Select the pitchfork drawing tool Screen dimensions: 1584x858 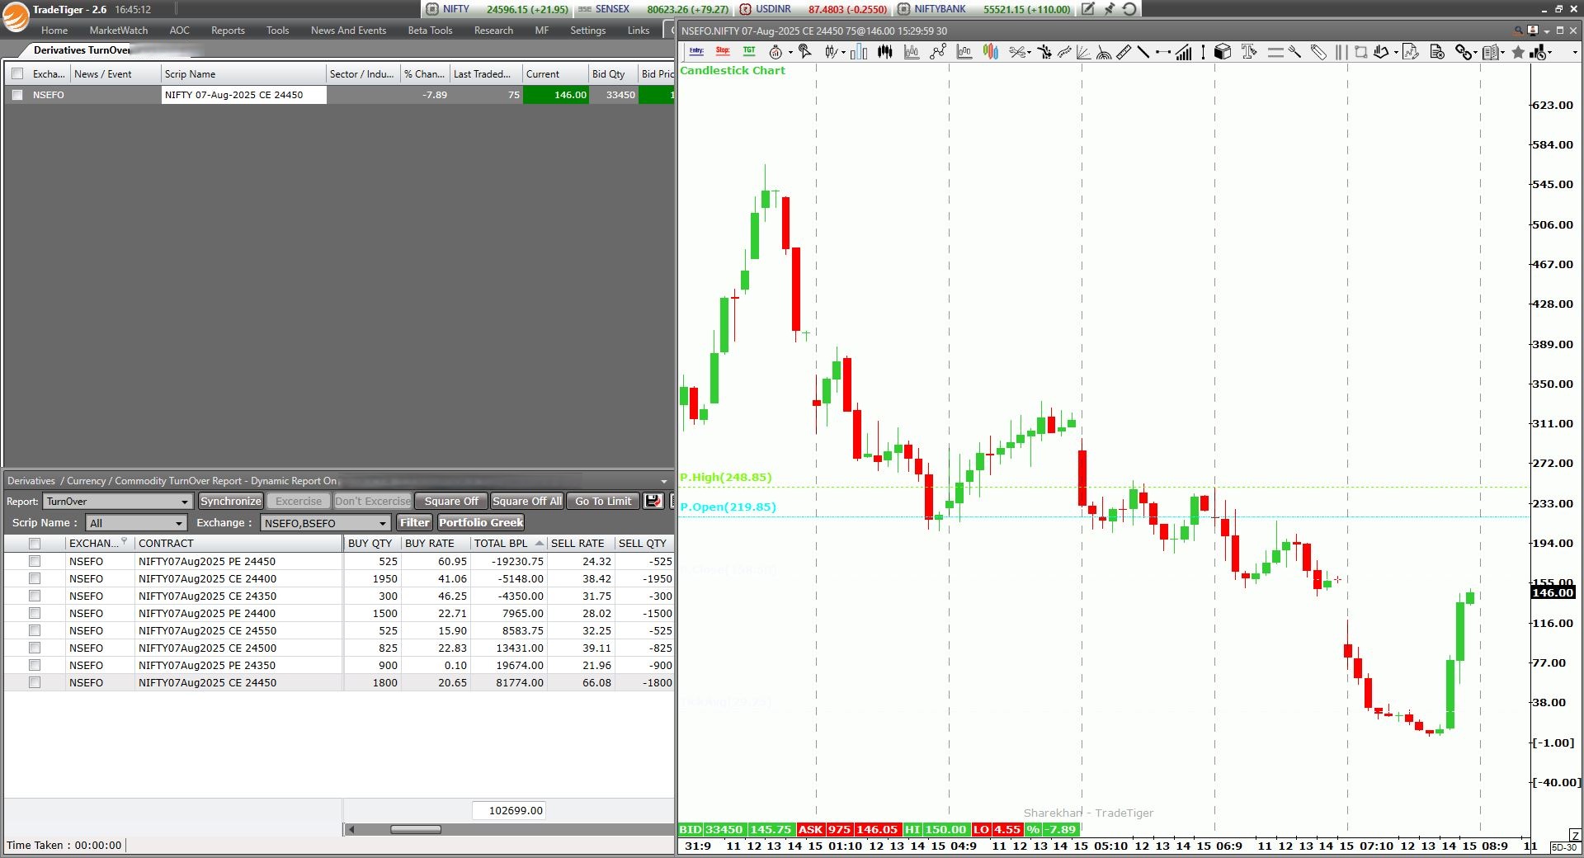(1295, 52)
